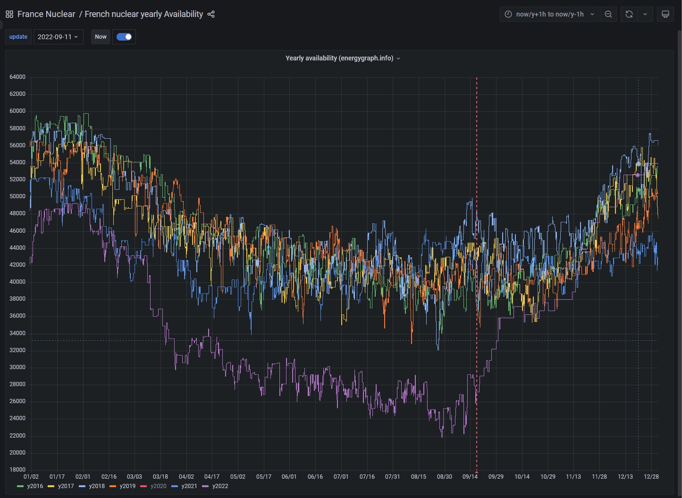Show the hidden y2020 series
The height and width of the screenshot is (498, 682).
pos(158,486)
